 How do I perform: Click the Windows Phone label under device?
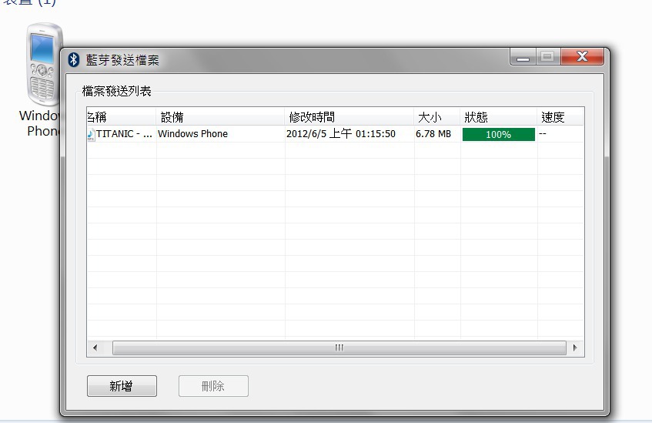click(39, 123)
